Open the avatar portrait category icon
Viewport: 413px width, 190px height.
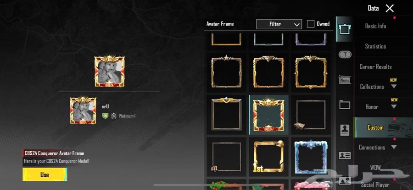point(345,130)
